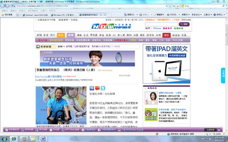Select the 美人幫 navigation tab

(x=121, y=35)
